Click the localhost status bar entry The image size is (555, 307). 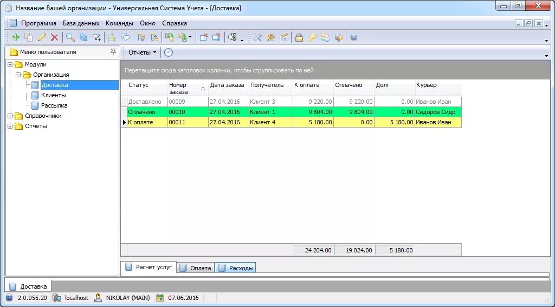(72, 298)
